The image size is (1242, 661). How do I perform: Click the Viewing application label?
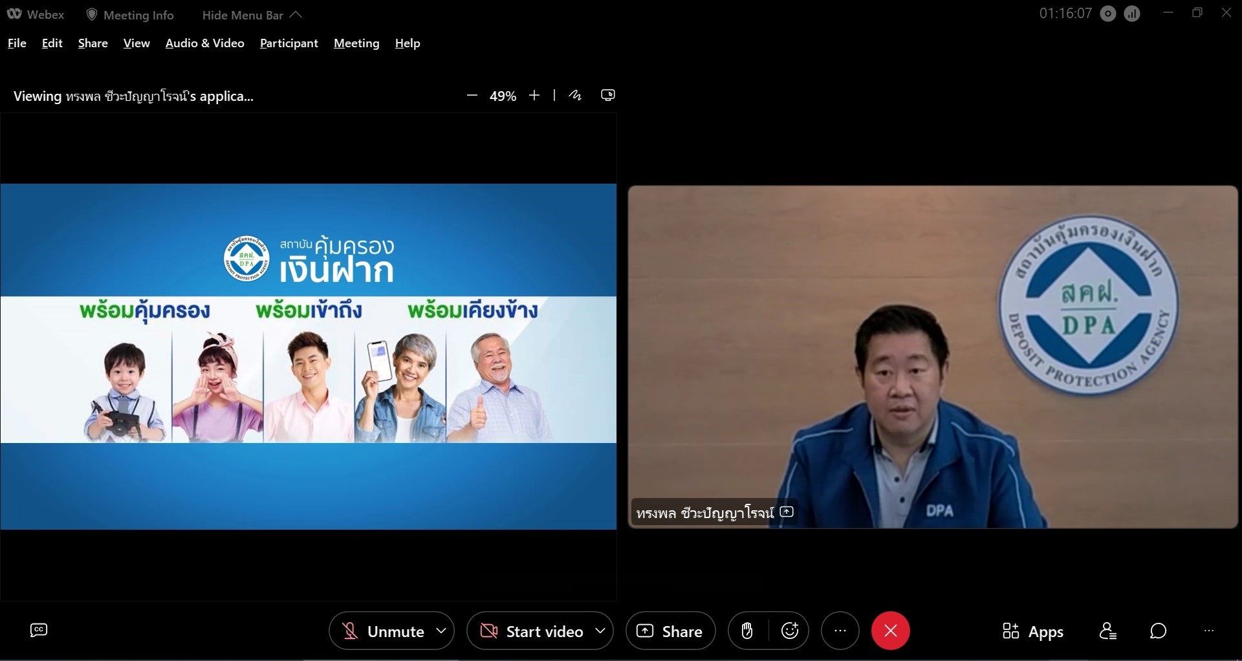[x=133, y=96]
